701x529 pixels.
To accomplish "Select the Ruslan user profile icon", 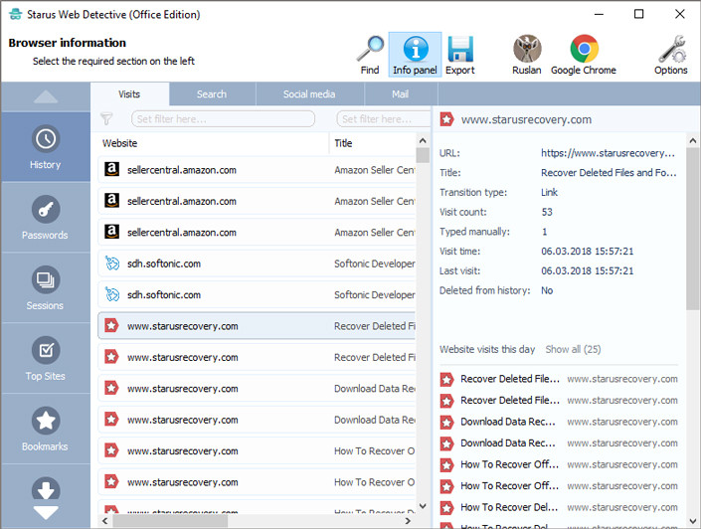I will [526, 50].
